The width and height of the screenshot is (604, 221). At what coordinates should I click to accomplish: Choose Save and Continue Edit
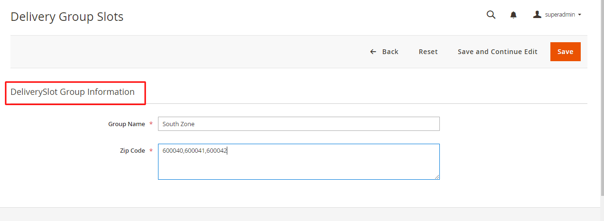pos(497,52)
